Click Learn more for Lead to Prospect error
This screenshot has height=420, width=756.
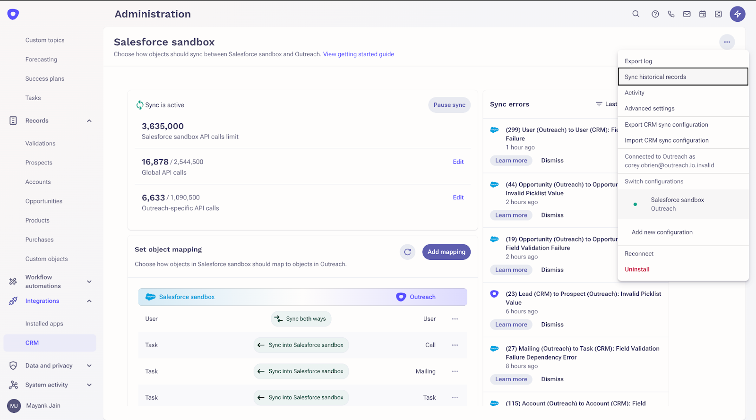(x=511, y=325)
